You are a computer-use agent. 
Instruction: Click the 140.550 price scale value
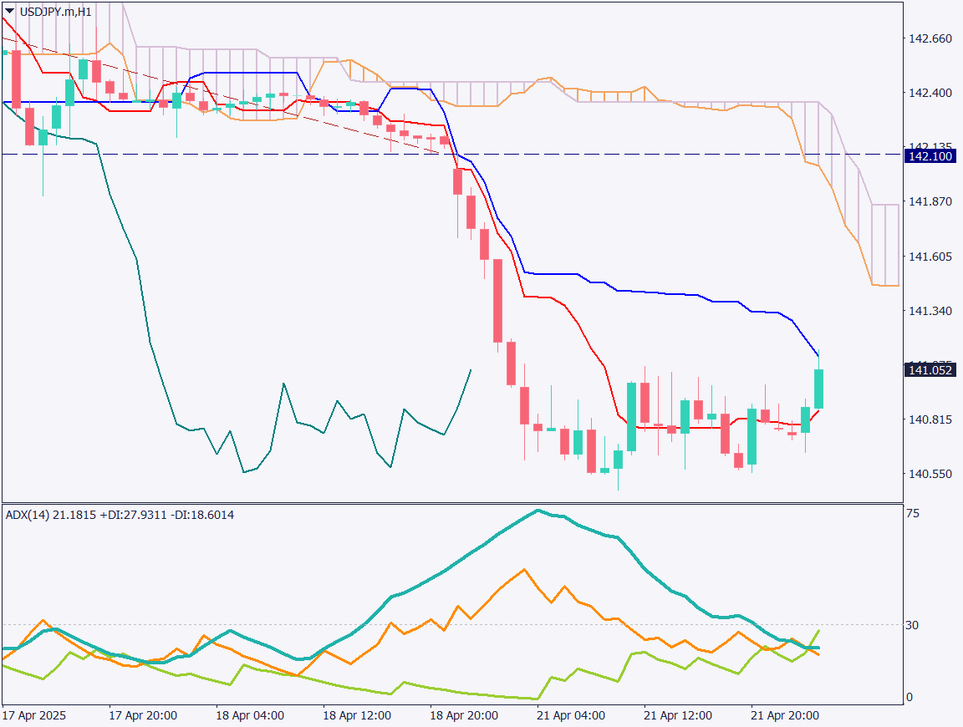point(930,474)
